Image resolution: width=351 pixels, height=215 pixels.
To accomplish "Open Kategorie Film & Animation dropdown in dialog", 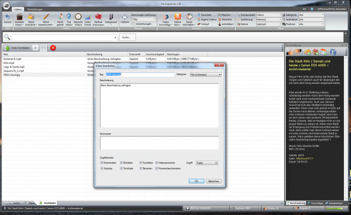I will click(x=206, y=75).
